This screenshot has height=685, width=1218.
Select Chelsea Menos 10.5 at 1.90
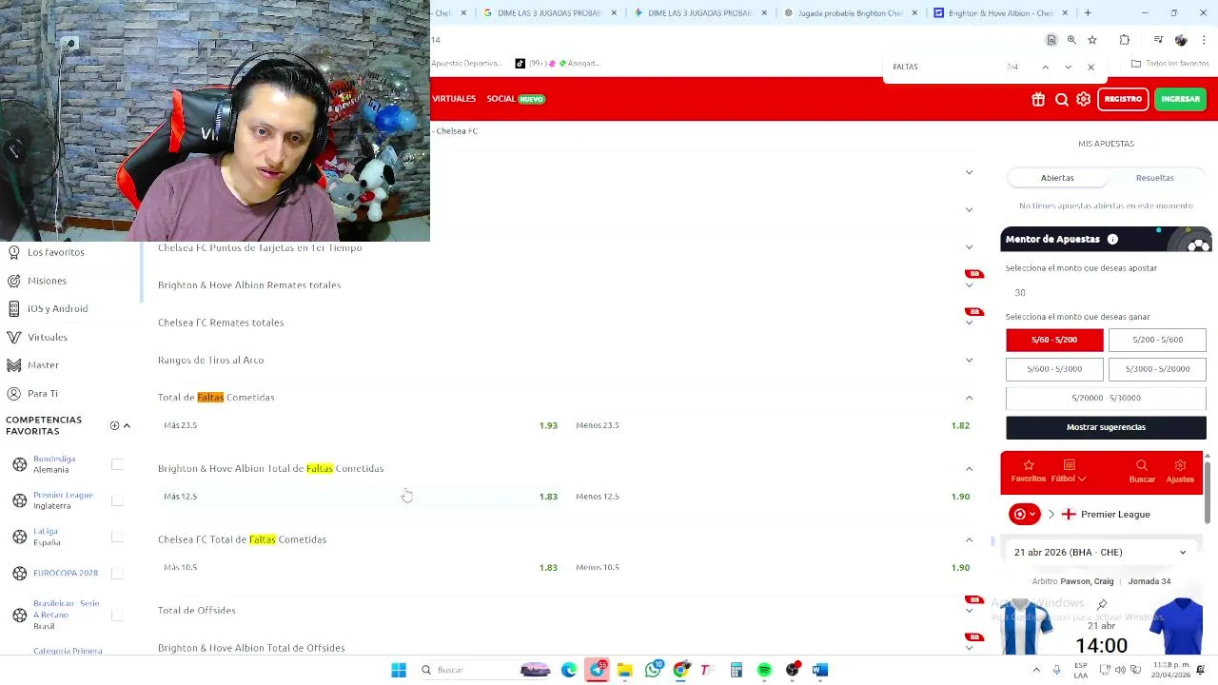773,567
